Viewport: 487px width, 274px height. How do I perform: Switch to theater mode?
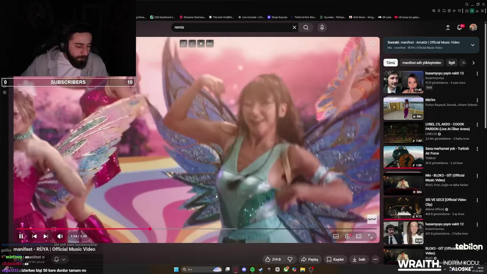pyautogui.click(x=359, y=236)
